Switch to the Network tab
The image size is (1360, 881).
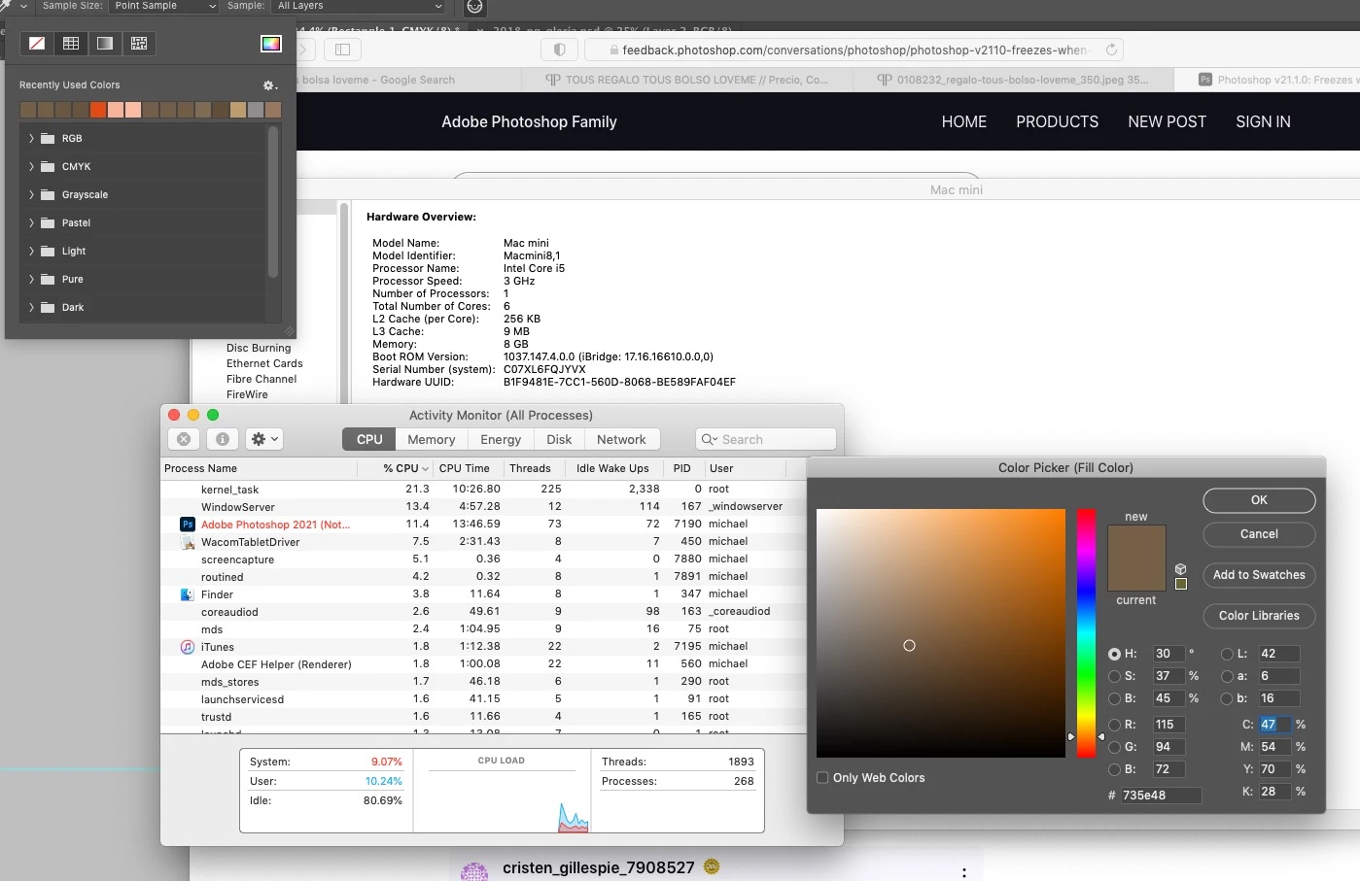[621, 439]
